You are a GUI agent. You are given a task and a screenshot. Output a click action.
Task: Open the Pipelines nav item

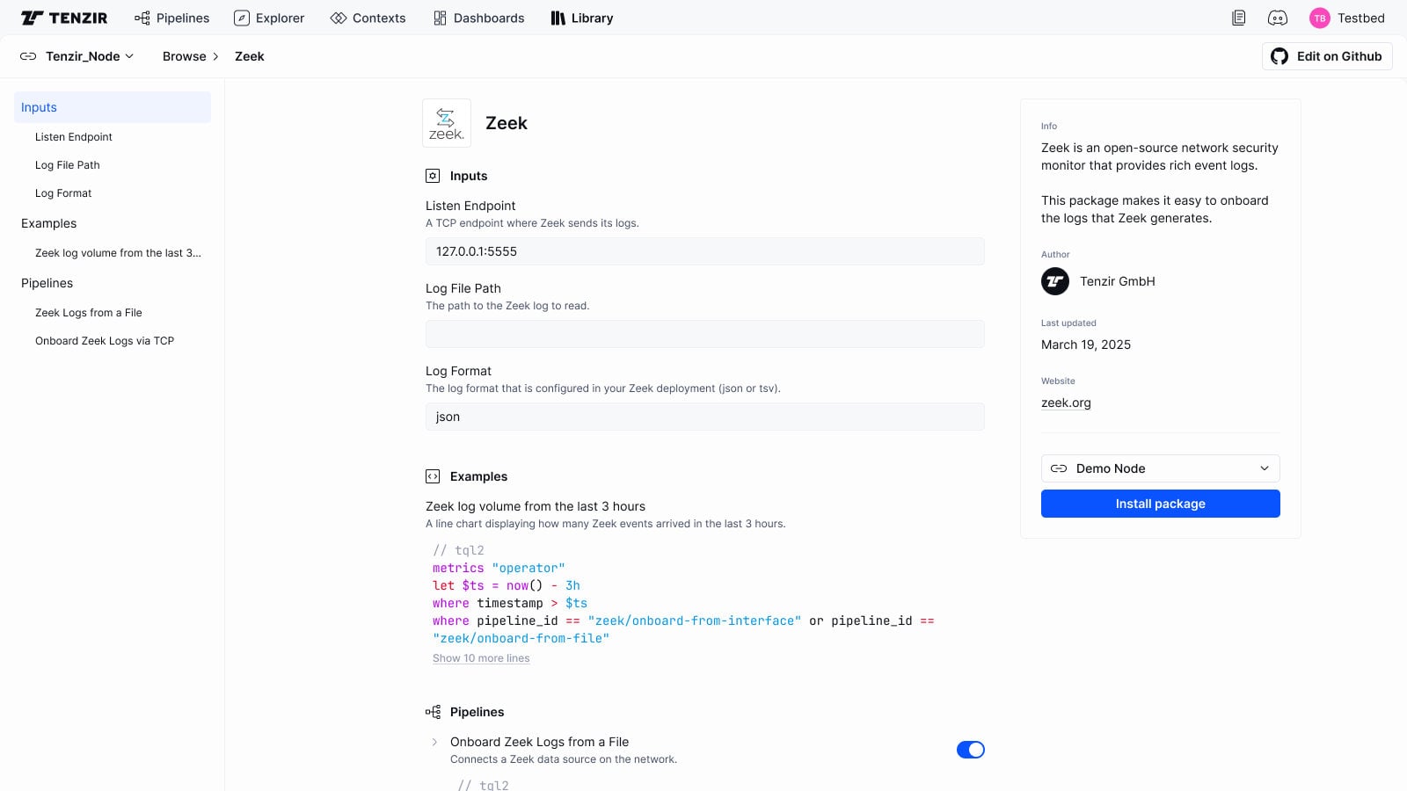[x=171, y=18]
